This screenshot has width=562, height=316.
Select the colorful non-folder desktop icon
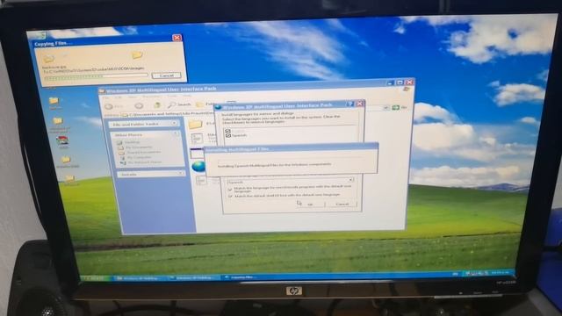63,141
